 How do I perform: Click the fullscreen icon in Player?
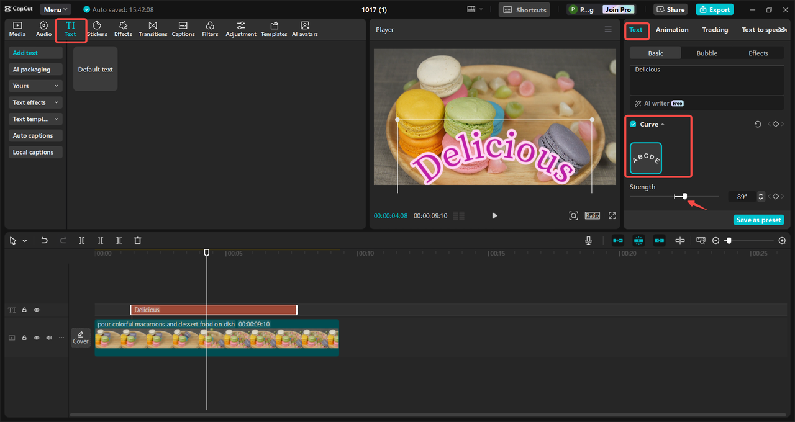point(612,215)
